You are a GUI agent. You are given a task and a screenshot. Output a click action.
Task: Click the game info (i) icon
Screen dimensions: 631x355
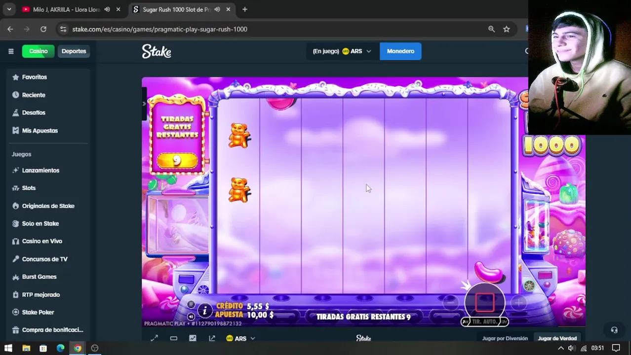click(204, 311)
